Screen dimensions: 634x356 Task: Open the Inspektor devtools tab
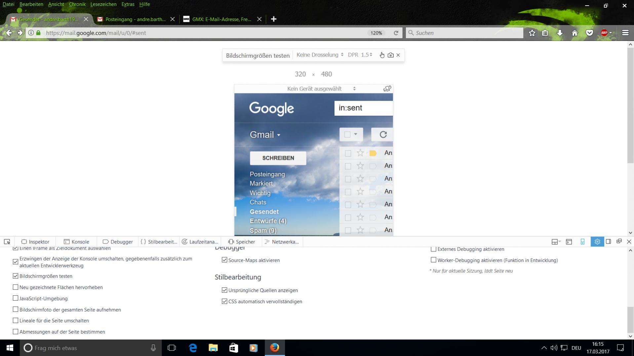(35, 242)
